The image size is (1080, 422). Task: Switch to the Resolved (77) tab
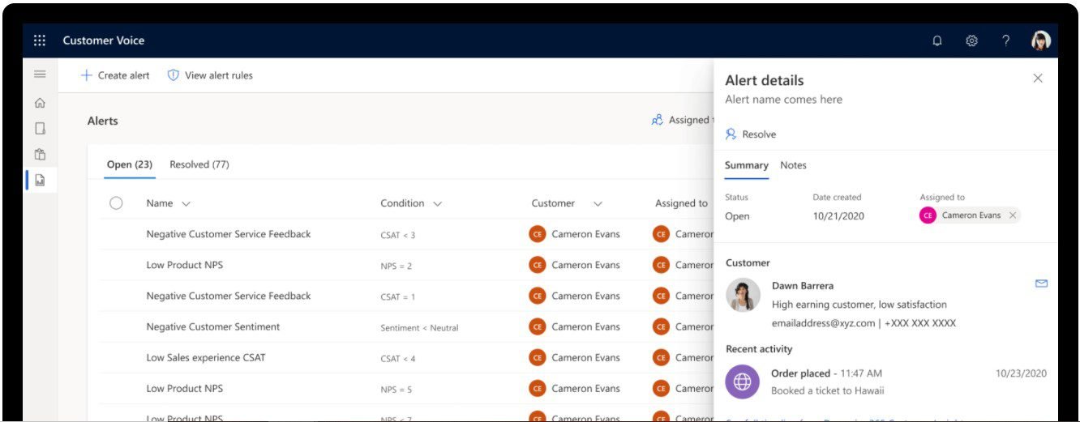click(x=199, y=164)
